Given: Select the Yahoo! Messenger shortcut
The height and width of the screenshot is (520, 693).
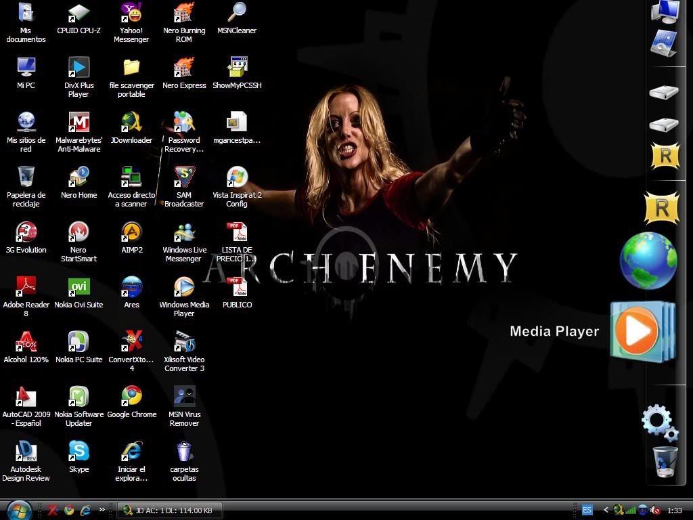Looking at the screenshot, I should coord(131,23).
